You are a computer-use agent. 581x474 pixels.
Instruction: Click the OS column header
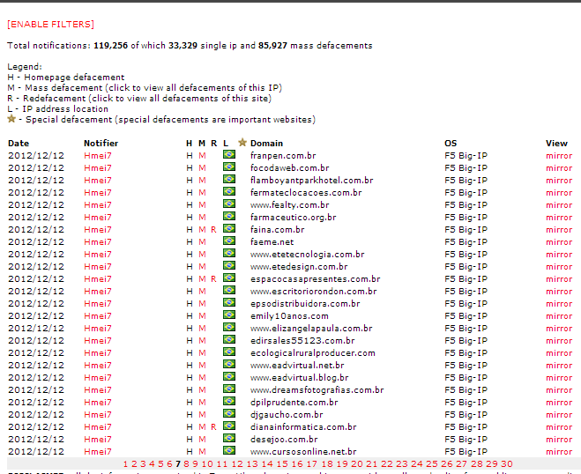pyautogui.click(x=451, y=144)
